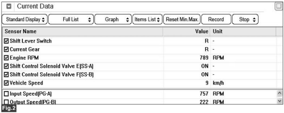Viewport: 284px width, 113px height.
Task: Uncheck Shift Lever Switch checkbox
Action: (6, 41)
